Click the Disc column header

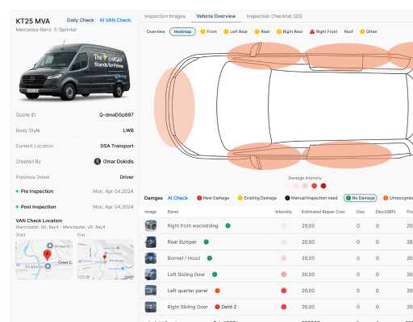pyautogui.click(x=361, y=212)
